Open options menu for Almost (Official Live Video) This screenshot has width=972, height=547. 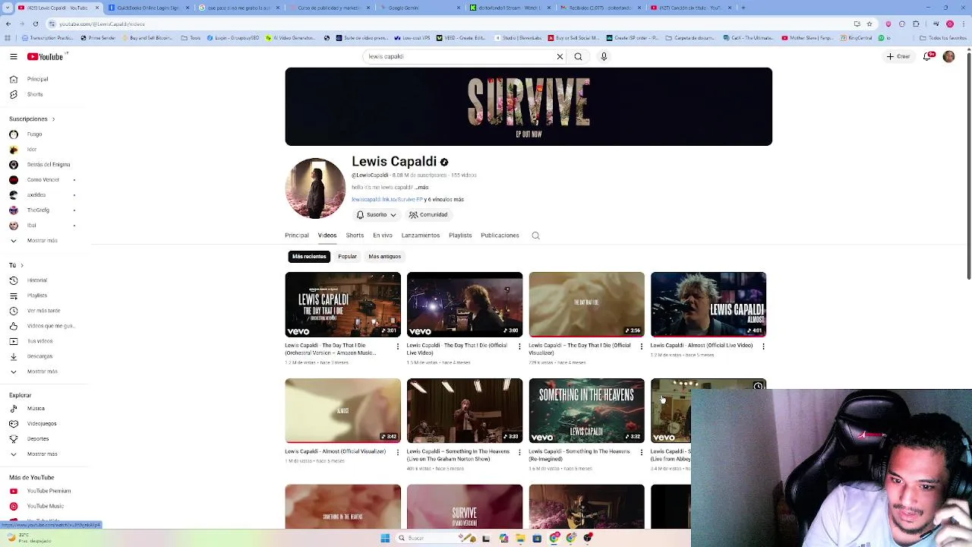pyautogui.click(x=763, y=346)
